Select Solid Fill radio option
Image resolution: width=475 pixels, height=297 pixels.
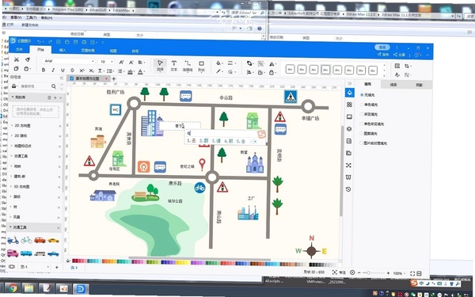(369, 105)
